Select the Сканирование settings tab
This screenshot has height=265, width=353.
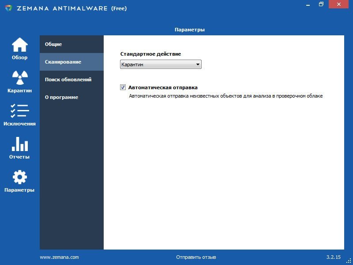71,62
